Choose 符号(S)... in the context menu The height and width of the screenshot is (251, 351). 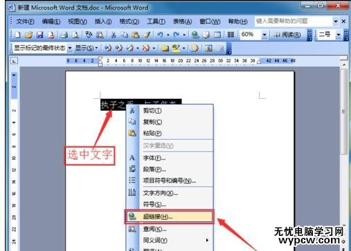point(170,204)
